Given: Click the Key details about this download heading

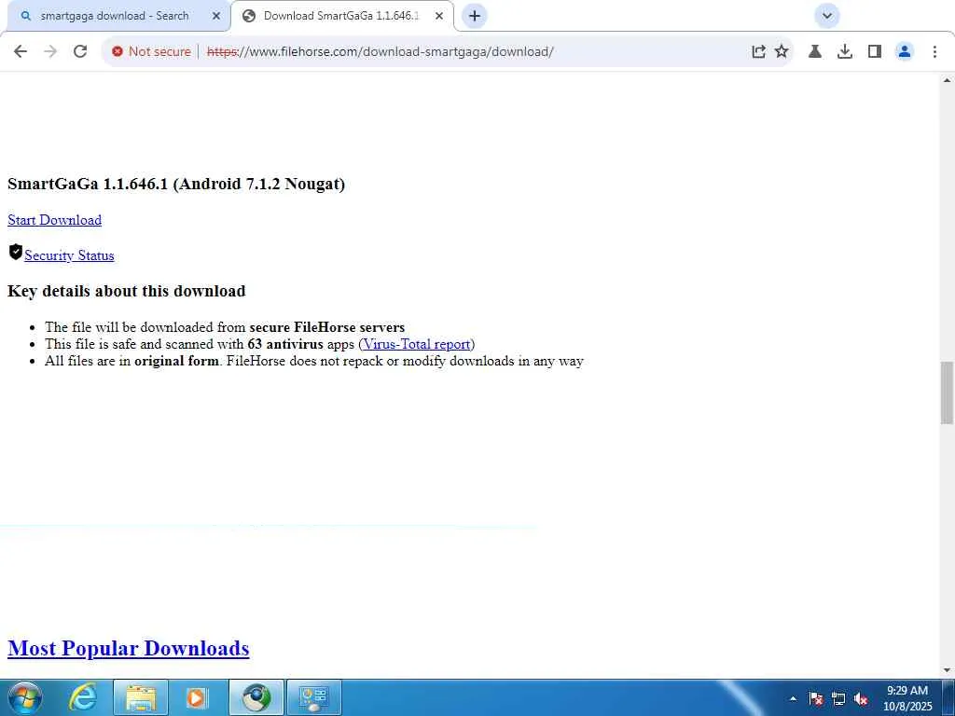Looking at the screenshot, I should (x=127, y=291).
